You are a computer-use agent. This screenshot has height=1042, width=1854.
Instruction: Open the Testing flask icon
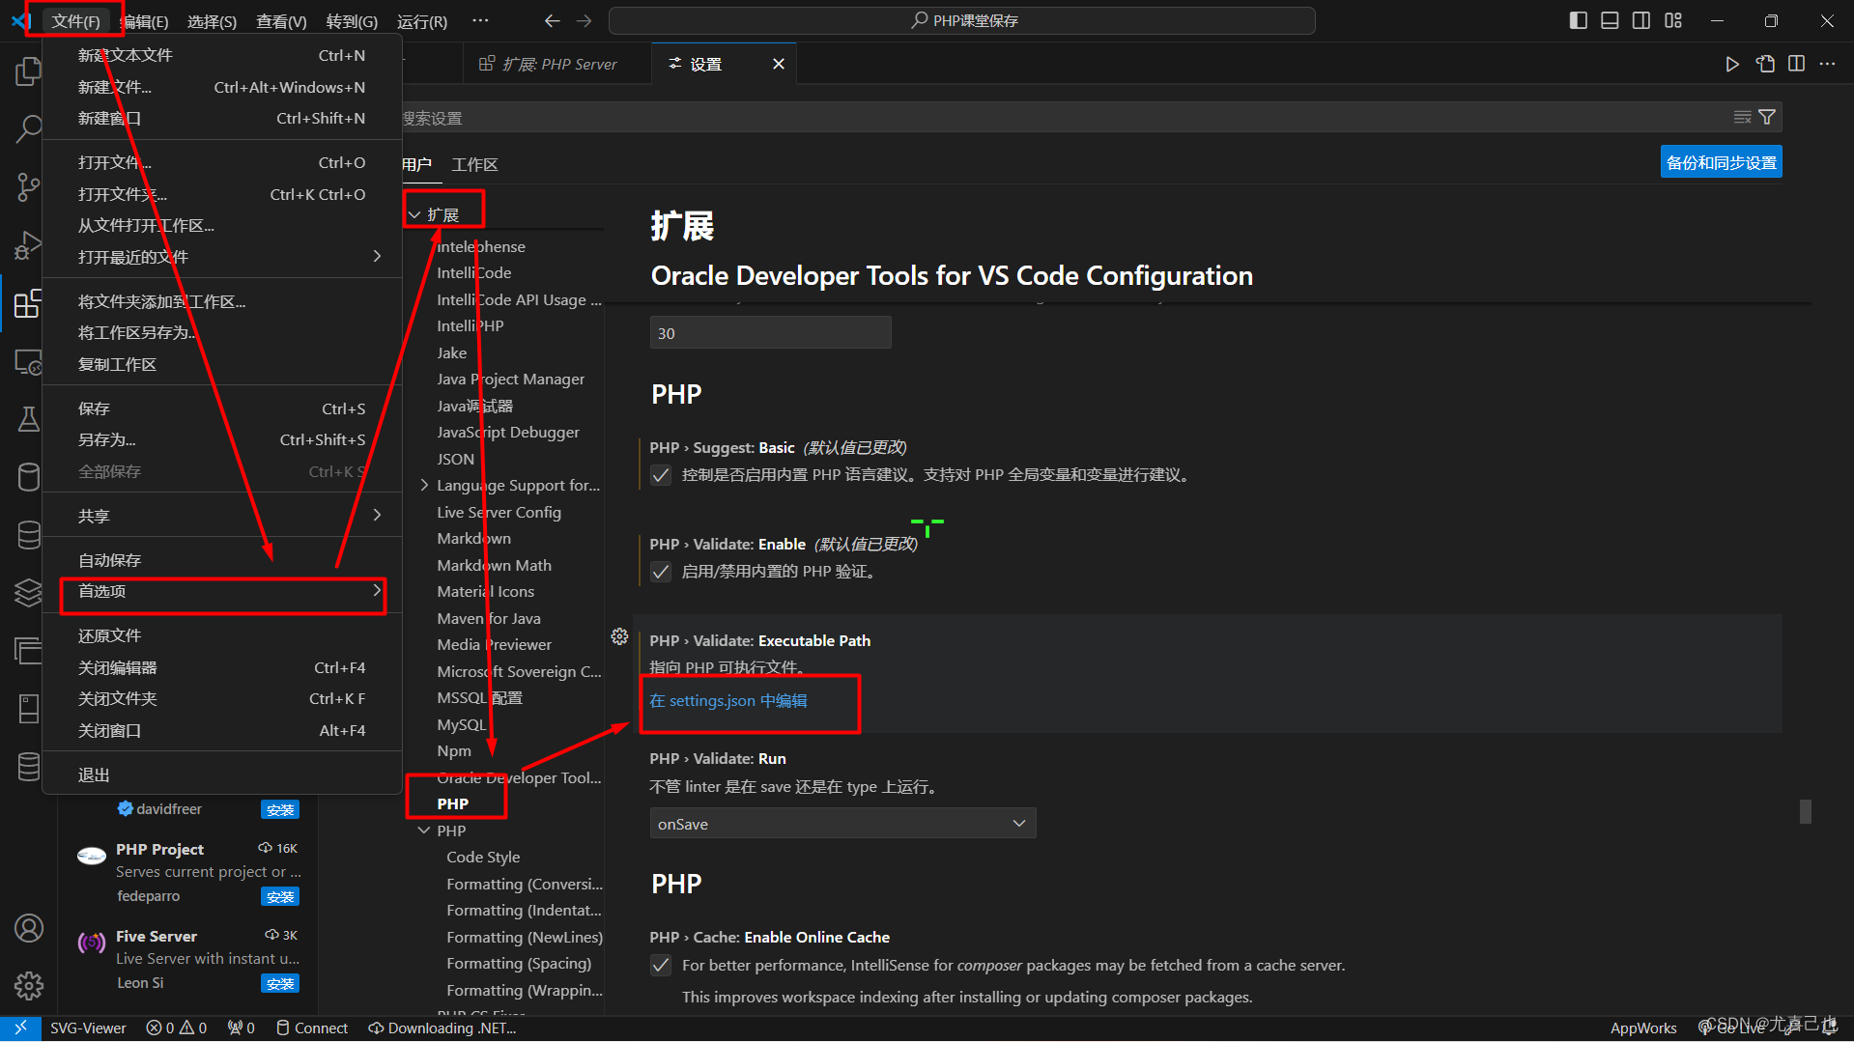point(28,419)
